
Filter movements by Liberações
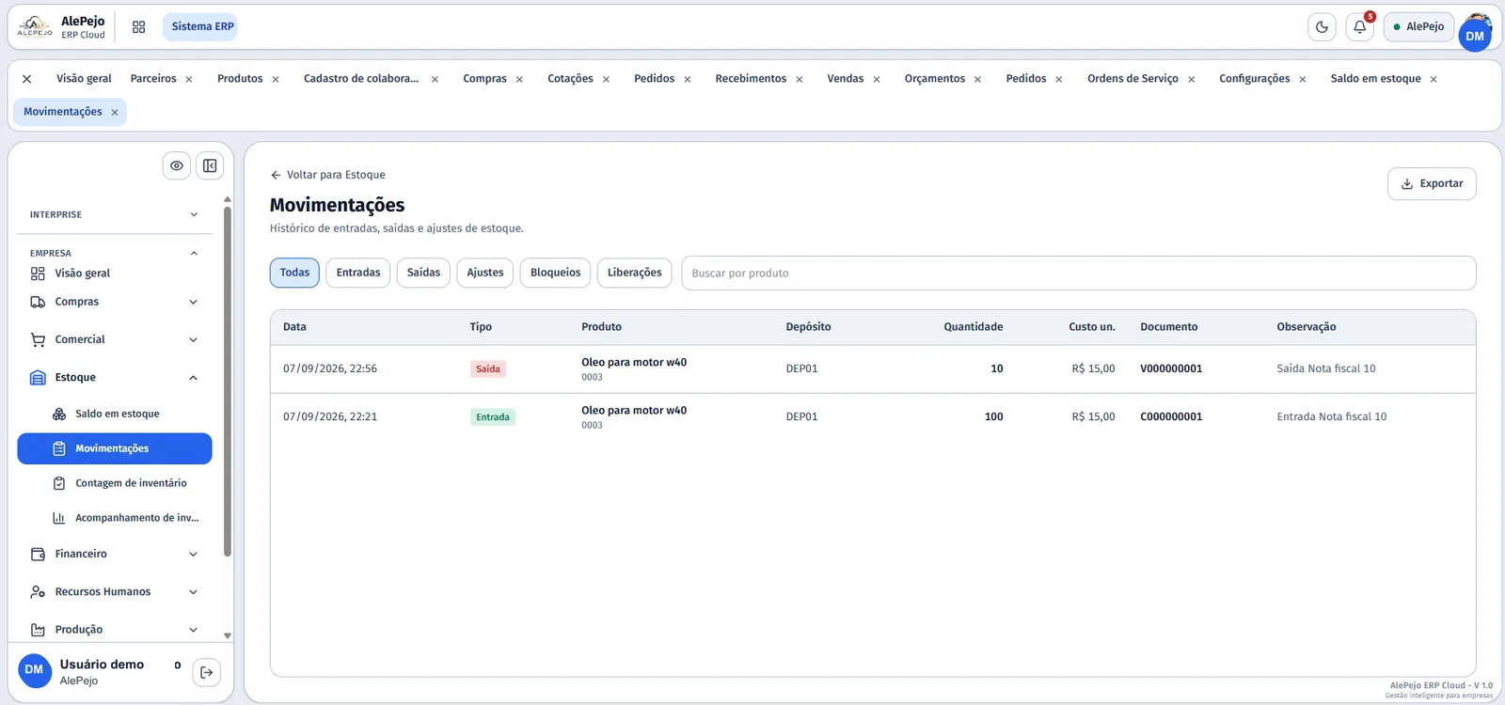634,273
